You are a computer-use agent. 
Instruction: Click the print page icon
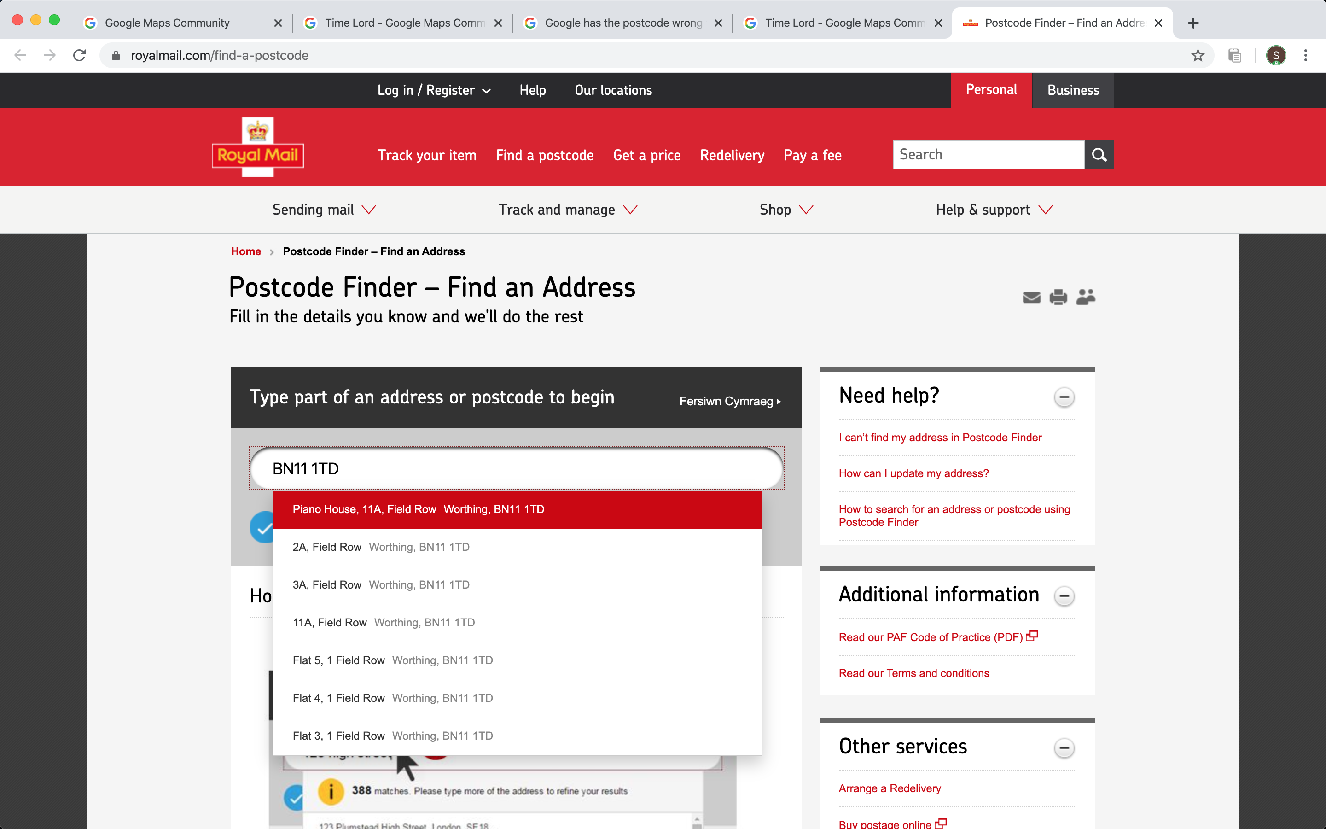point(1058,297)
